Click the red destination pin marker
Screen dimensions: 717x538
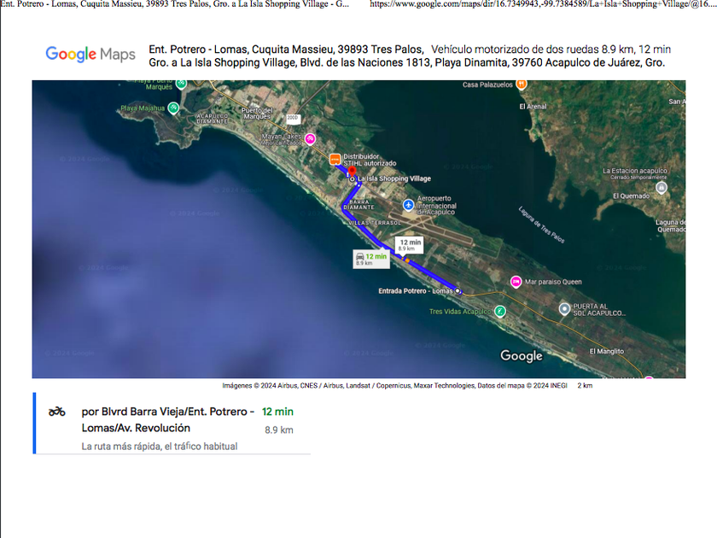pos(352,172)
